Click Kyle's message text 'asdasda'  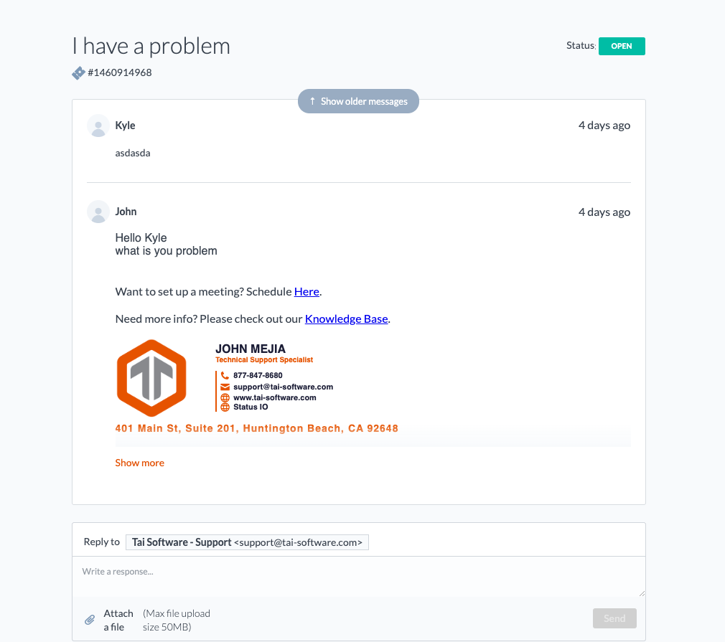coord(133,153)
